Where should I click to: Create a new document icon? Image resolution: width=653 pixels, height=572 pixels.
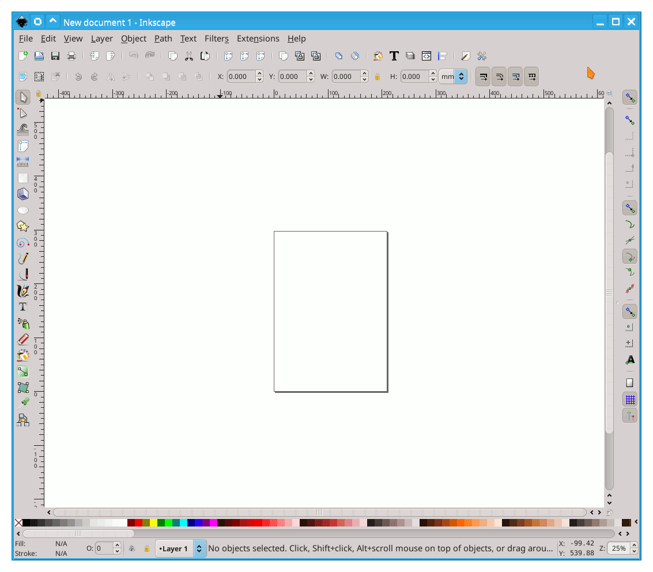coord(23,56)
